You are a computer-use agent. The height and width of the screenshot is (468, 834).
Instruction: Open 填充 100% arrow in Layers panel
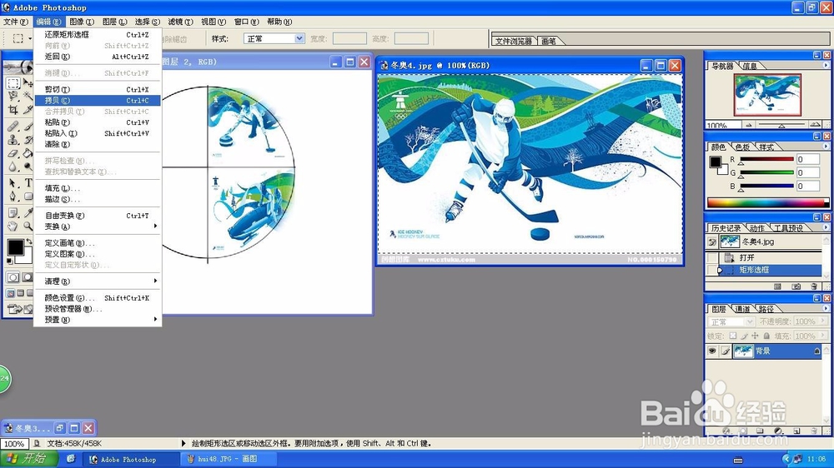(x=823, y=336)
